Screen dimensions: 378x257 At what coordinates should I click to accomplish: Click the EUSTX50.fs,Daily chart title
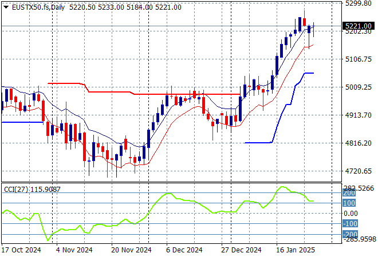pos(36,7)
